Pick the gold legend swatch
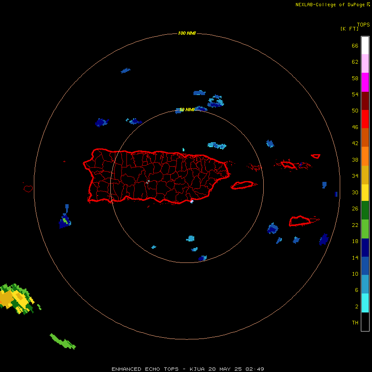The width and height of the screenshot is (372, 372). (x=365, y=175)
